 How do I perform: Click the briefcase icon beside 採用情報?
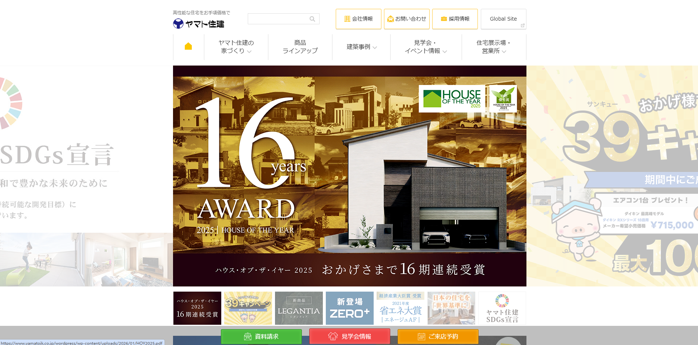(444, 19)
